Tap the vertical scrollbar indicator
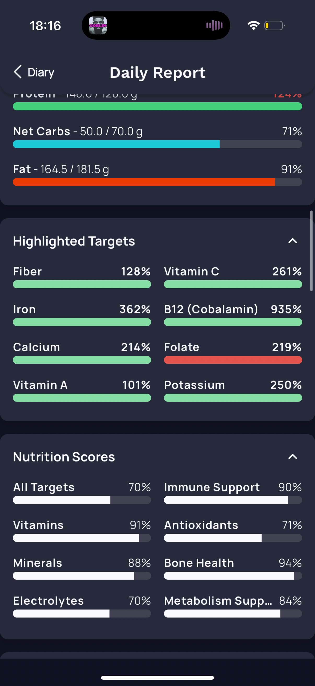Screen dimensions: 315x686 [311, 251]
